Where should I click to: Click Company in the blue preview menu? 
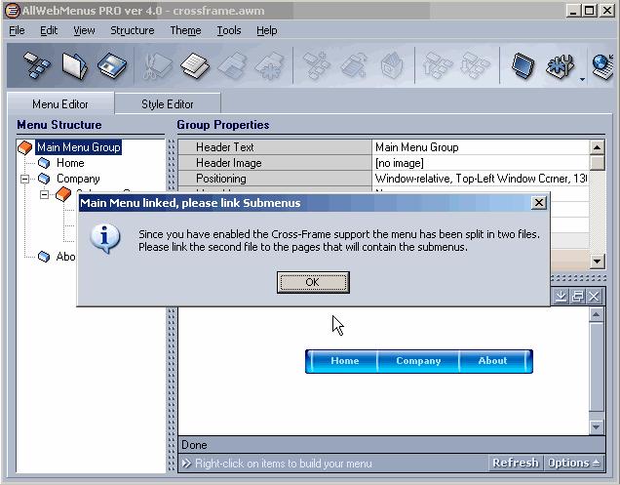(x=418, y=361)
